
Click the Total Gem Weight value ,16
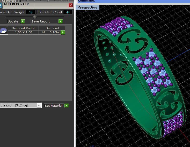31,12
